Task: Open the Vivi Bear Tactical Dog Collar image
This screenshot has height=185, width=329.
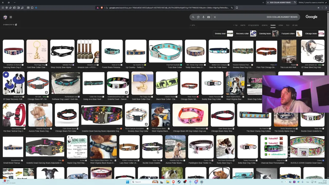Action: click(x=14, y=115)
